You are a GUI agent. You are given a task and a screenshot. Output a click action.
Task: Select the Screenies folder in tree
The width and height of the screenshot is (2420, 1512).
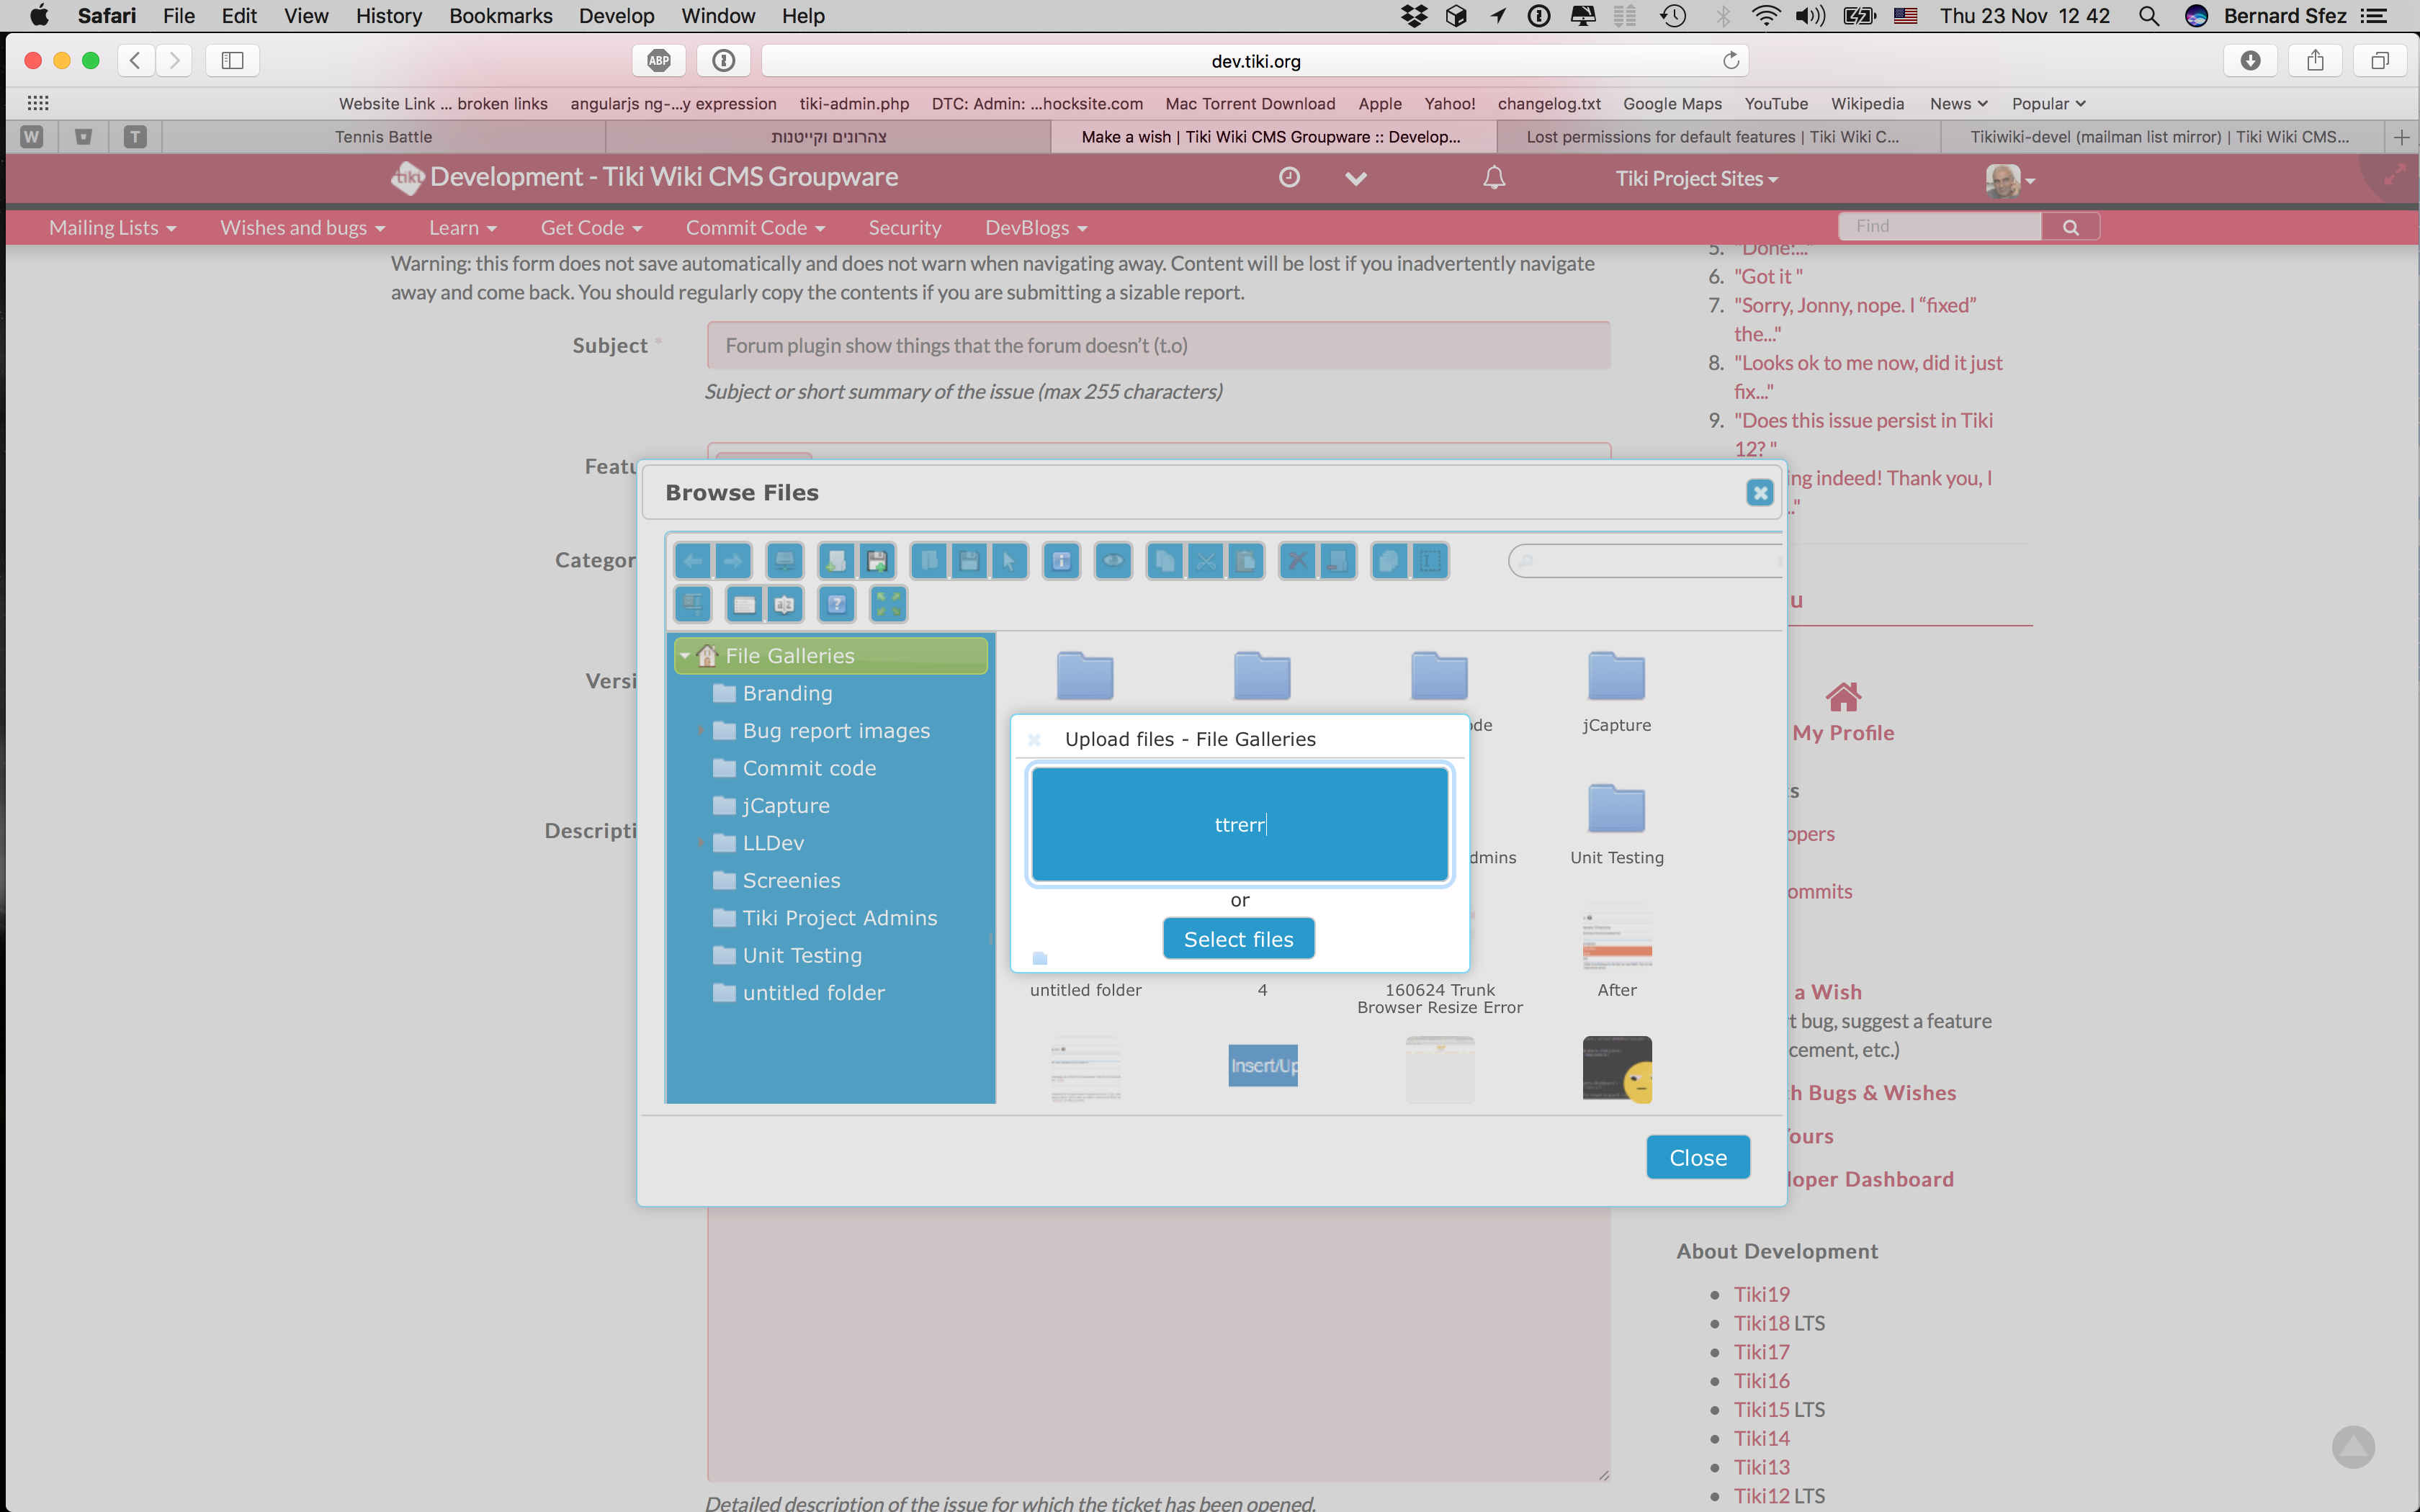pos(791,881)
